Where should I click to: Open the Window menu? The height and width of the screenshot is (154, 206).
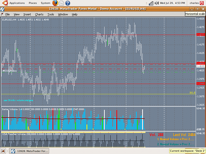point(63,14)
